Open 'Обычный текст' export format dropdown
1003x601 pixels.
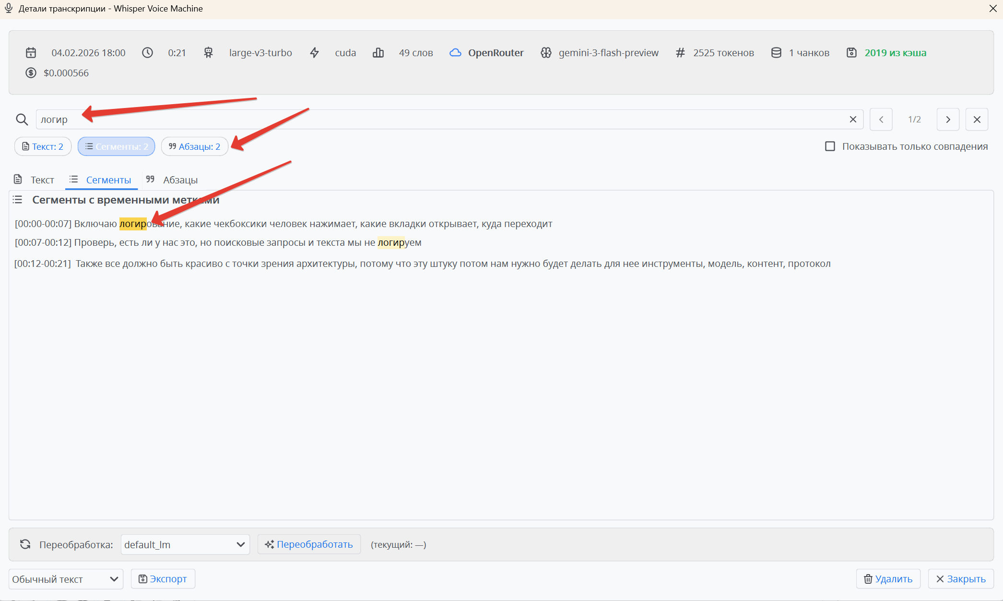click(66, 579)
